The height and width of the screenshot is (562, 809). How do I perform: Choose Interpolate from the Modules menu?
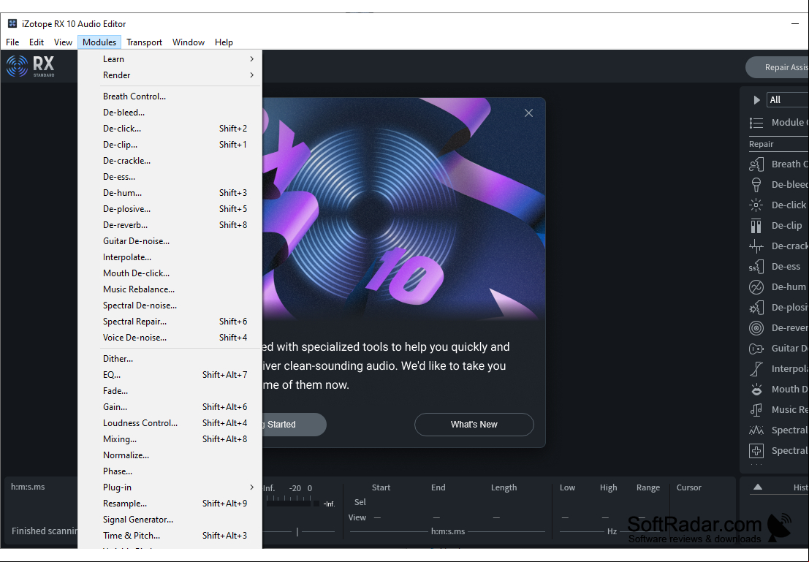(170, 257)
